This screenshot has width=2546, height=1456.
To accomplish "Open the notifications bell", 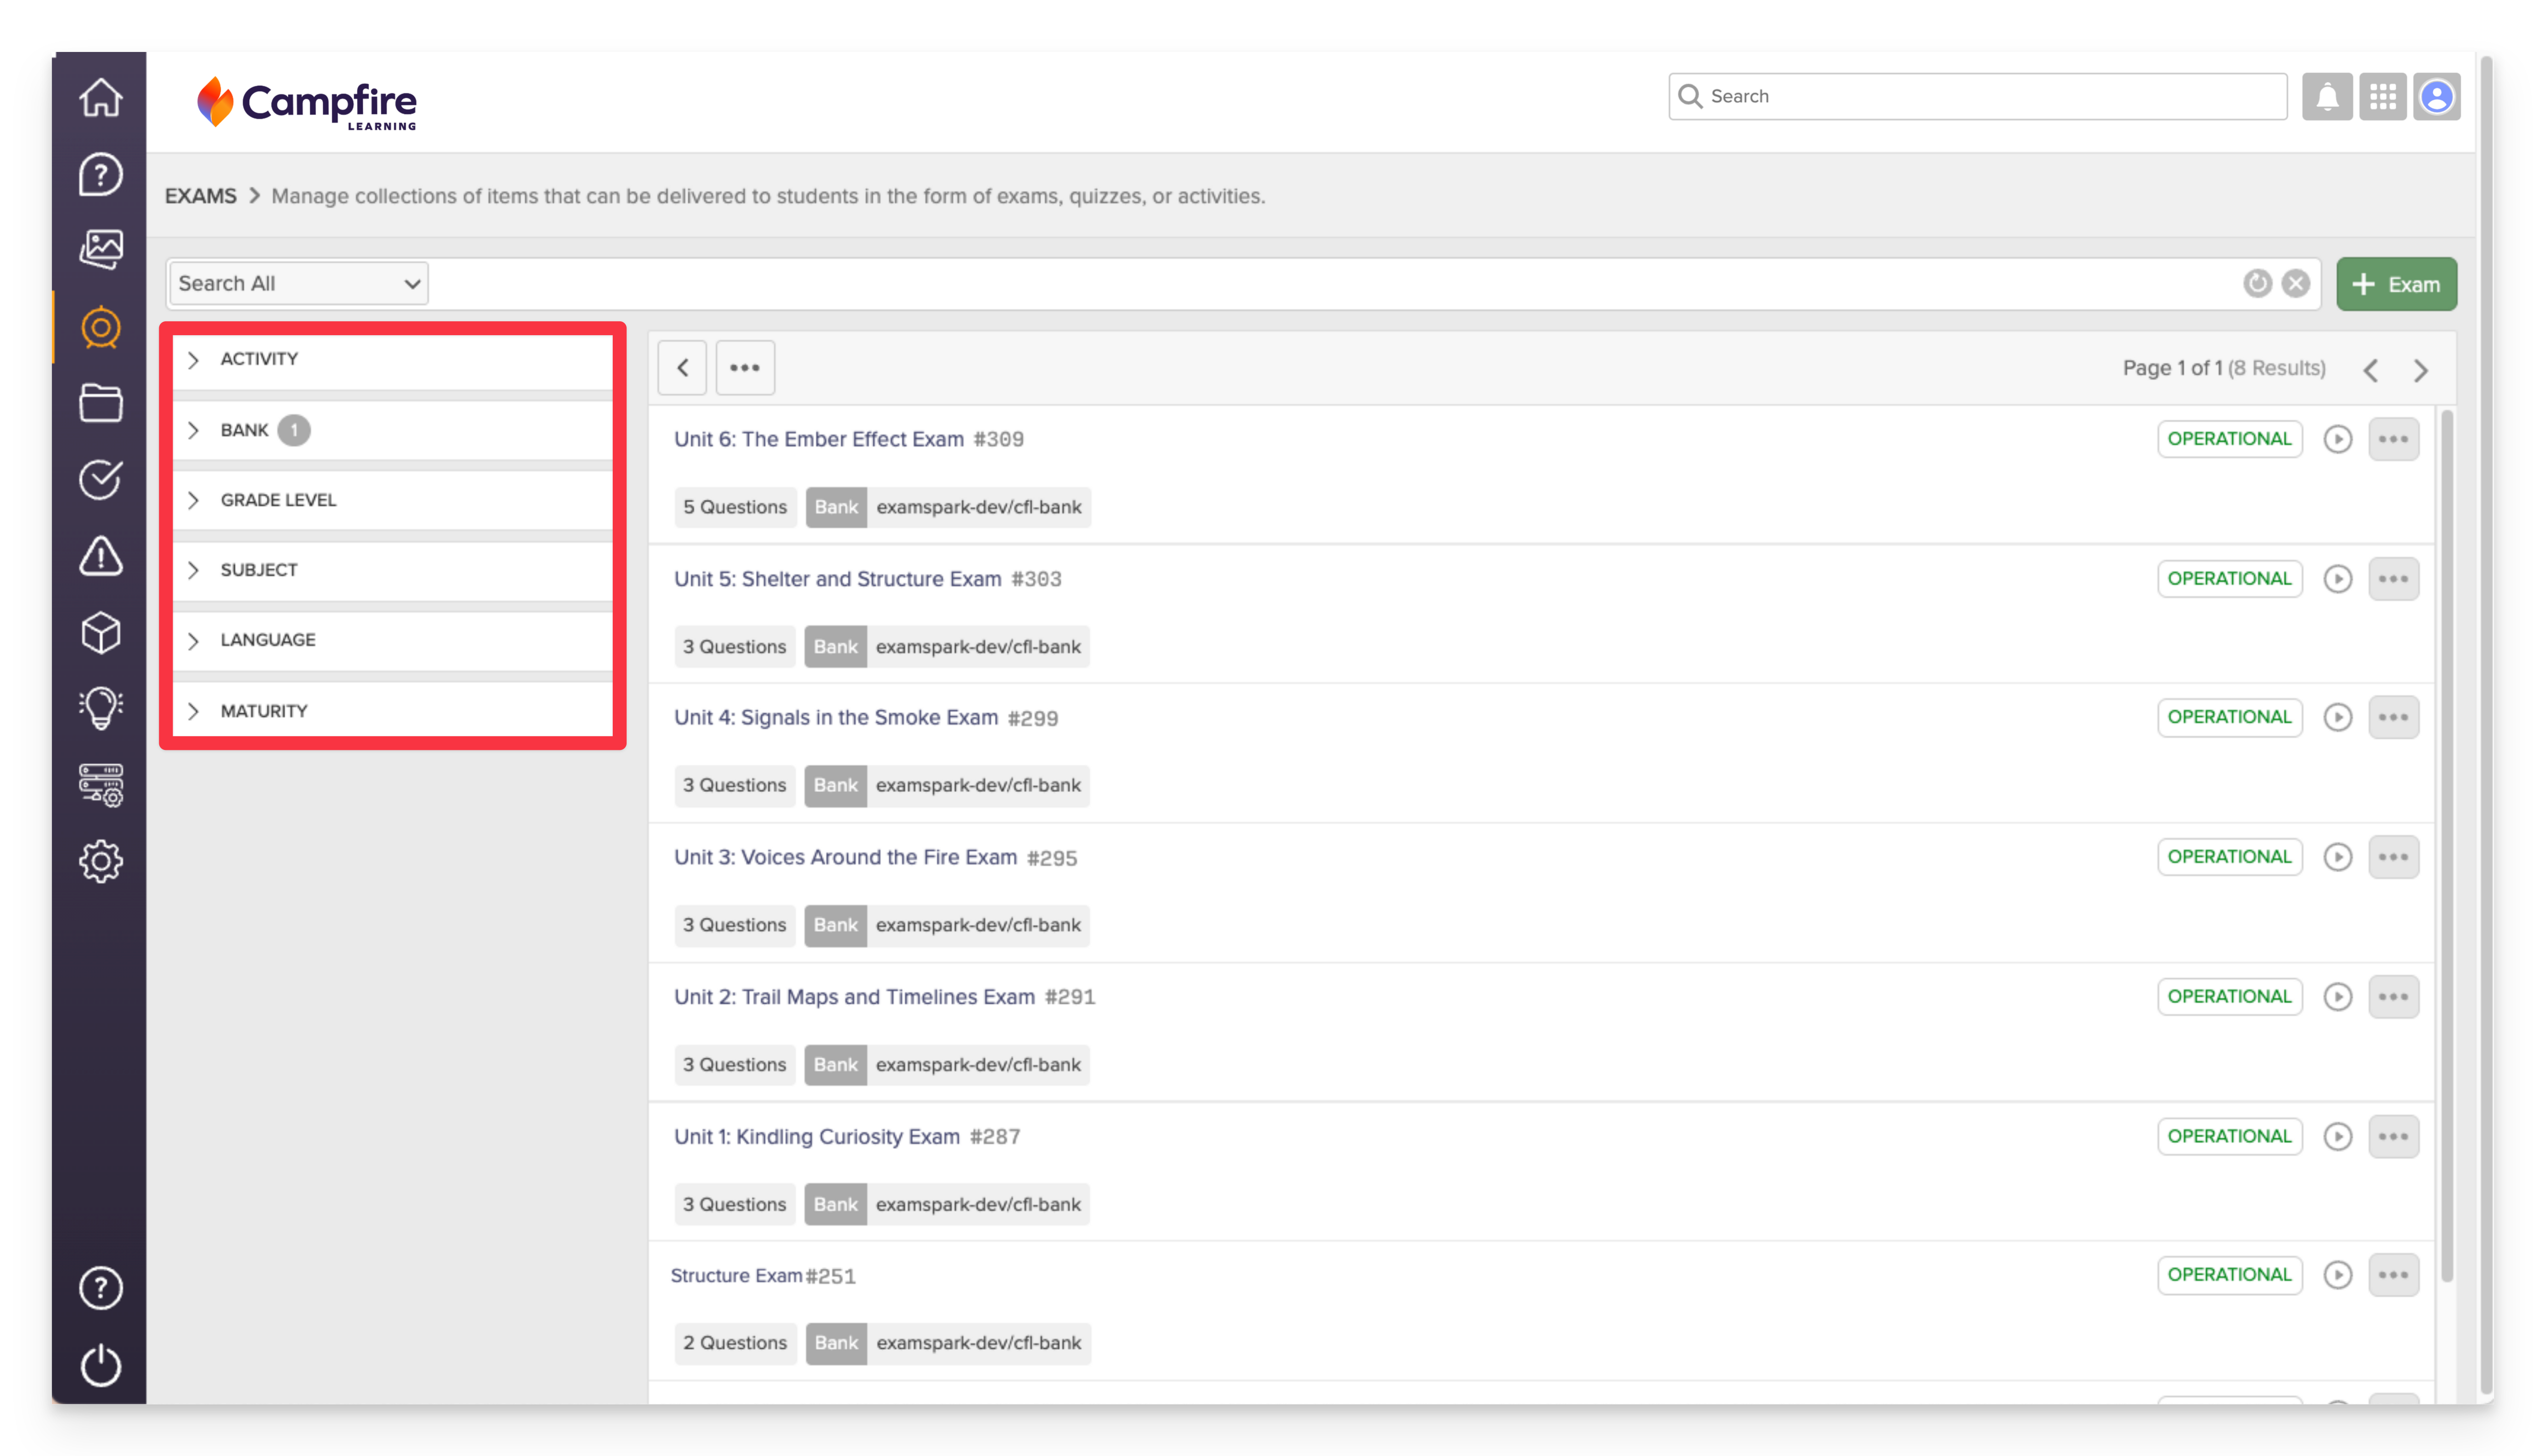I will [2327, 97].
